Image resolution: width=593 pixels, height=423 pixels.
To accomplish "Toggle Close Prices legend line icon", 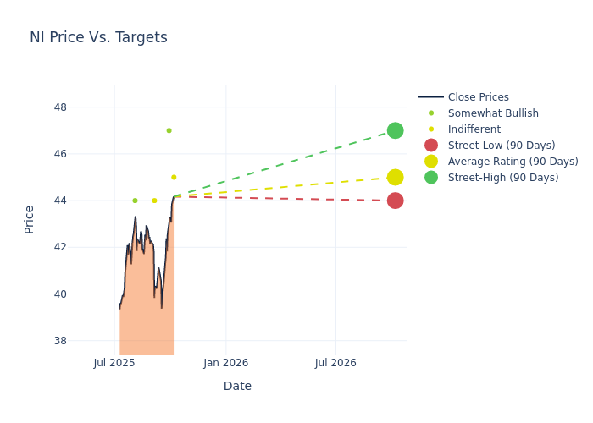I will [431, 97].
